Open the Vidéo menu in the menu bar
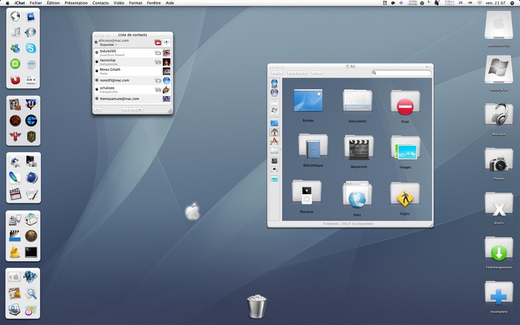This screenshot has width=520, height=325. tap(119, 3)
